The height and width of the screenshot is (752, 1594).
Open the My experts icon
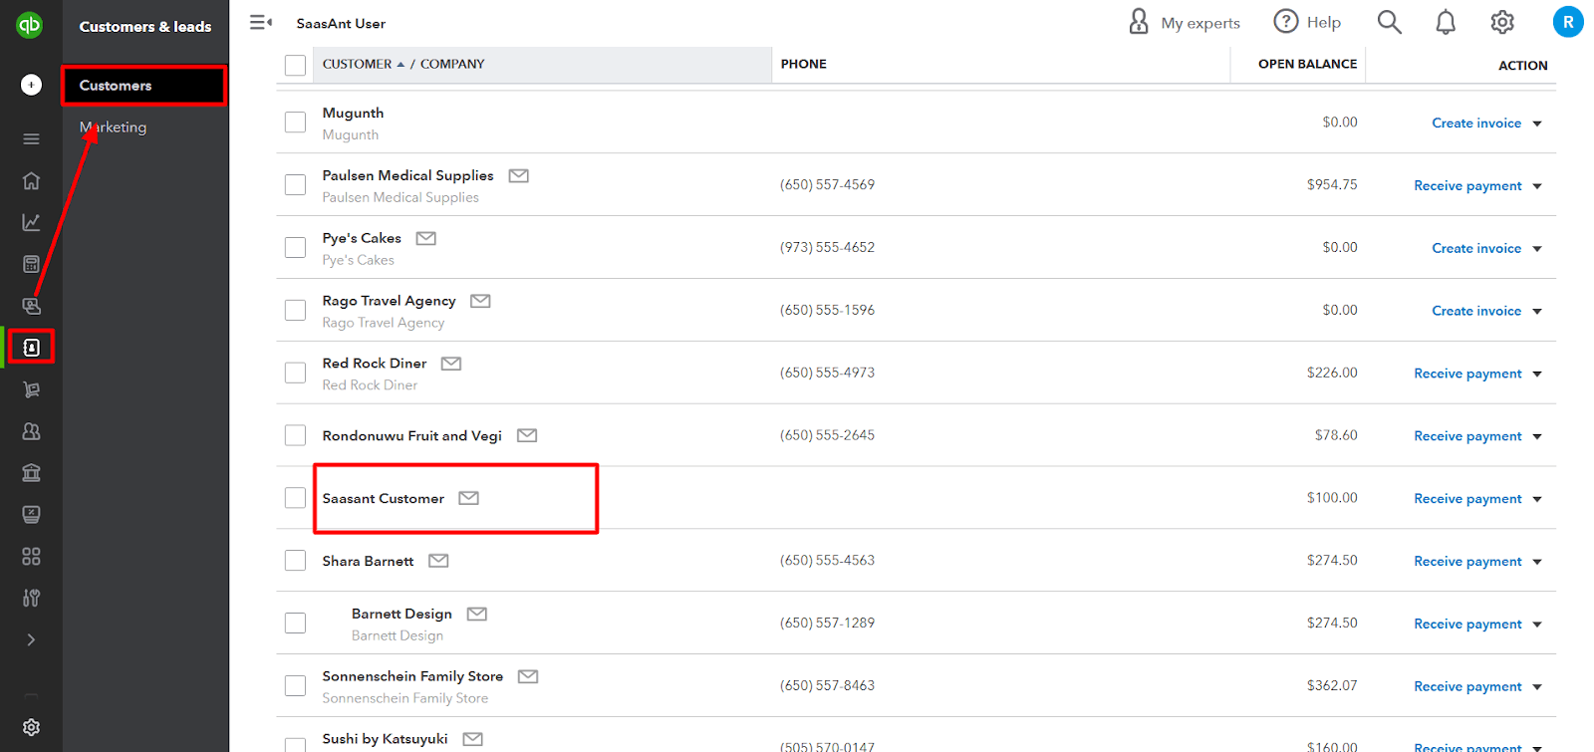1139,22
